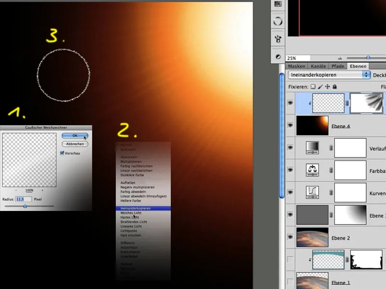Toggle the mask link on Verlauf layer

click(331, 147)
